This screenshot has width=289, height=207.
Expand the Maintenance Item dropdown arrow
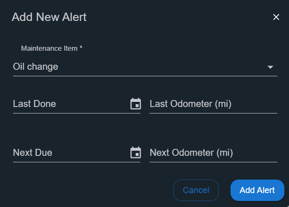click(x=270, y=67)
